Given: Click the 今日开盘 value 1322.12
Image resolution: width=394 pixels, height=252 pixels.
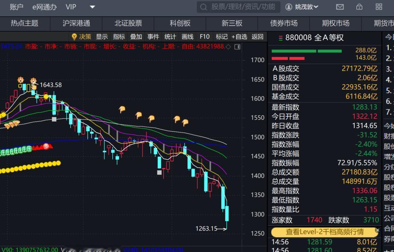Looking at the screenshot, I should pyautogui.click(x=365, y=116).
